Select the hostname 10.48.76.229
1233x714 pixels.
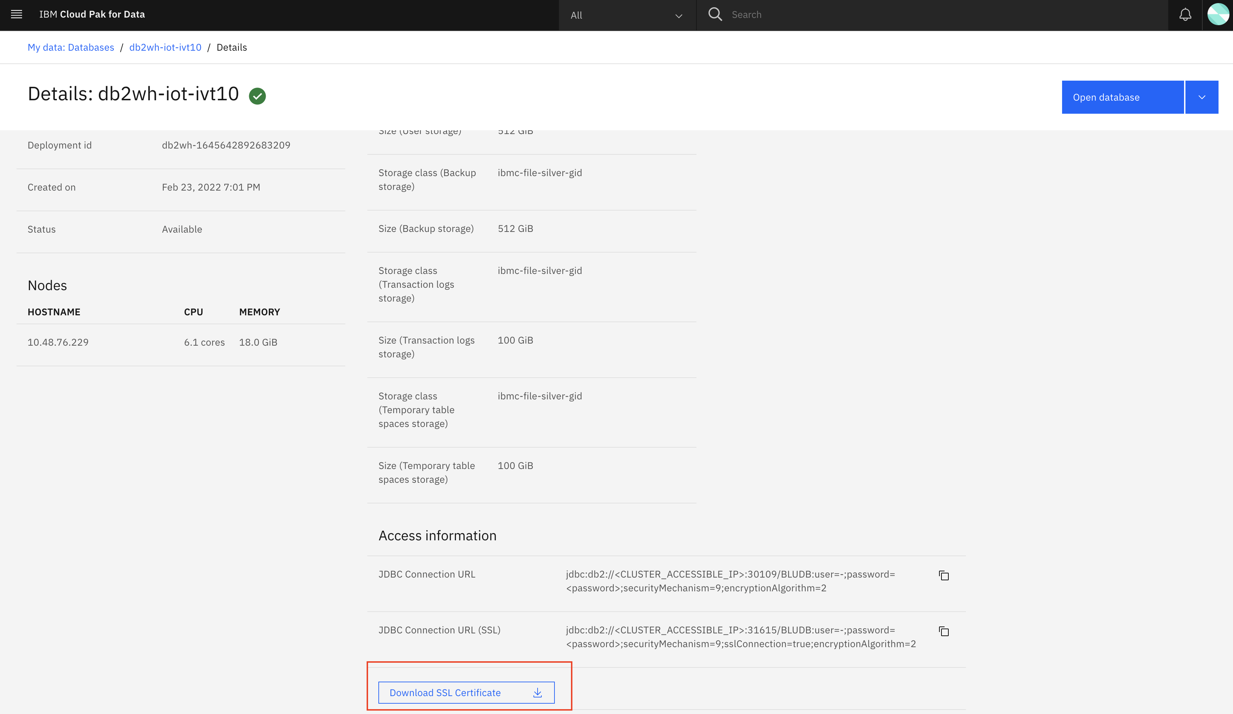click(58, 343)
